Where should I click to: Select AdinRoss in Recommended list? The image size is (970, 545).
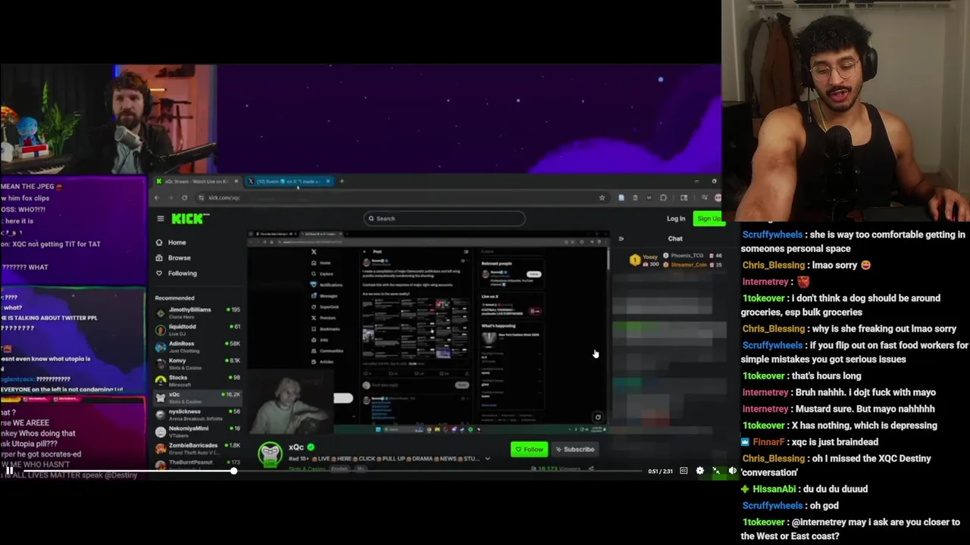tap(197, 346)
